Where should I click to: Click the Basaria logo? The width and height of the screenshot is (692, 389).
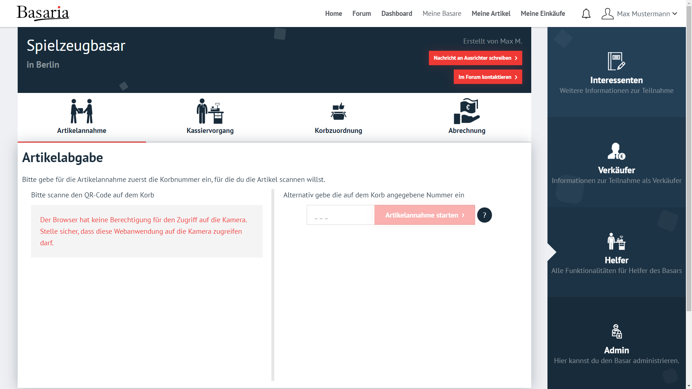pos(43,13)
